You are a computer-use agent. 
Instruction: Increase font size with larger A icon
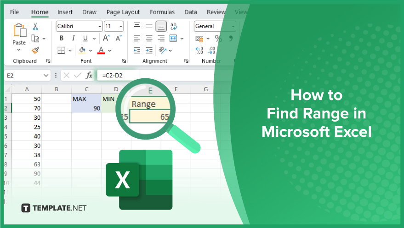[x=106, y=38]
